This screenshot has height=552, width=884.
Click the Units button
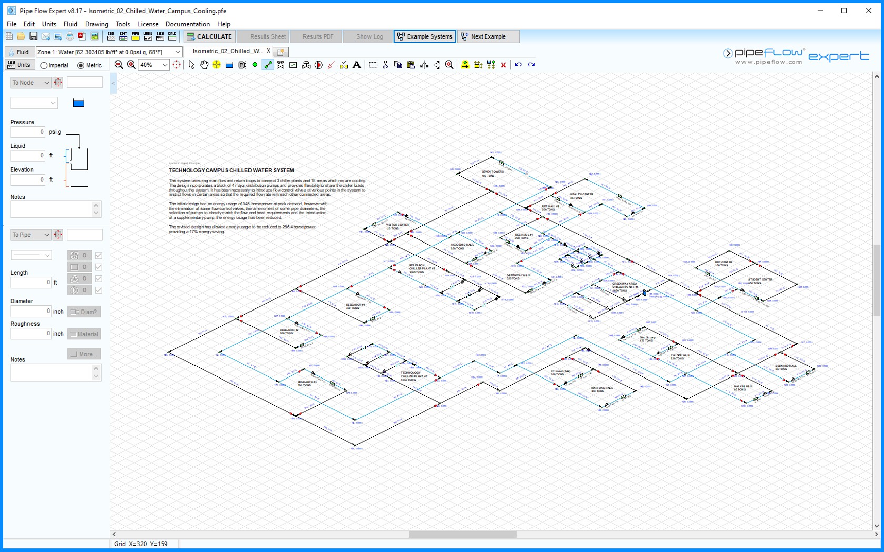click(19, 65)
